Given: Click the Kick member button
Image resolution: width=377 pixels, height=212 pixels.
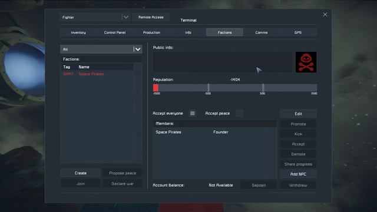Looking at the screenshot, I should (298, 134).
